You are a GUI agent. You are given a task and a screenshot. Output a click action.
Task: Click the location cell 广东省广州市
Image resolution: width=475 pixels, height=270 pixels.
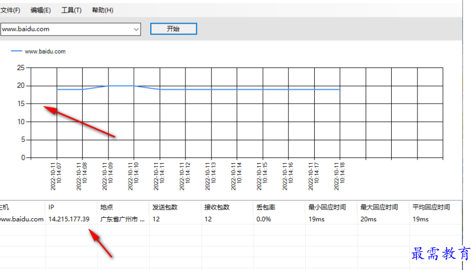(123, 219)
